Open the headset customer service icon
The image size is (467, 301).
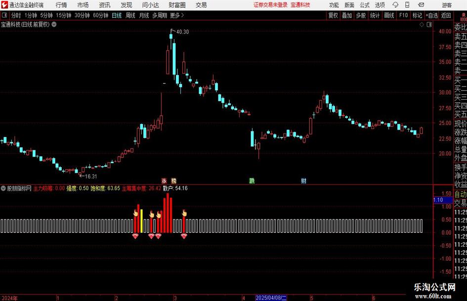pos(395,5)
